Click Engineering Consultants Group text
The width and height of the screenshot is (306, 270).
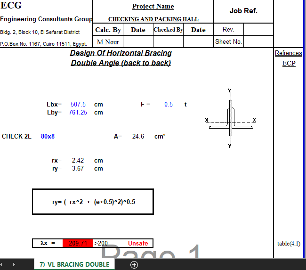point(46,19)
